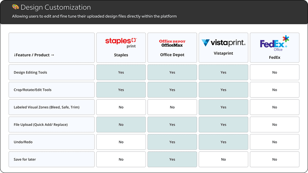
Task: Click the FedEx Office logo
Action: (x=275, y=43)
